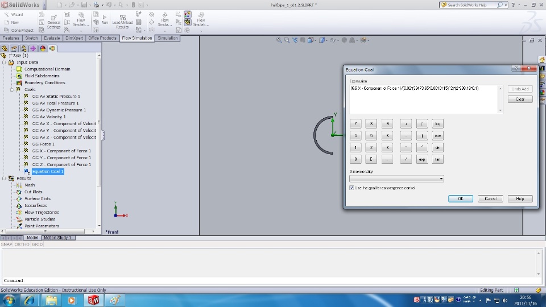The width and height of the screenshot is (546, 307).
Task: Click the Print icon in title toolbar
Action: click(96, 5)
